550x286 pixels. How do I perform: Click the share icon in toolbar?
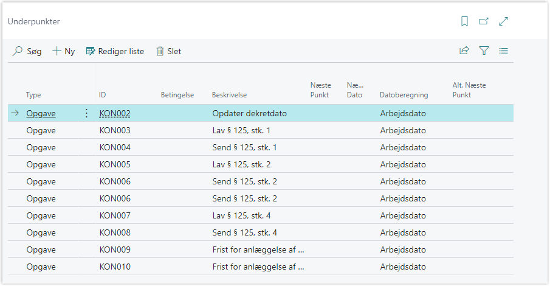pyautogui.click(x=464, y=51)
